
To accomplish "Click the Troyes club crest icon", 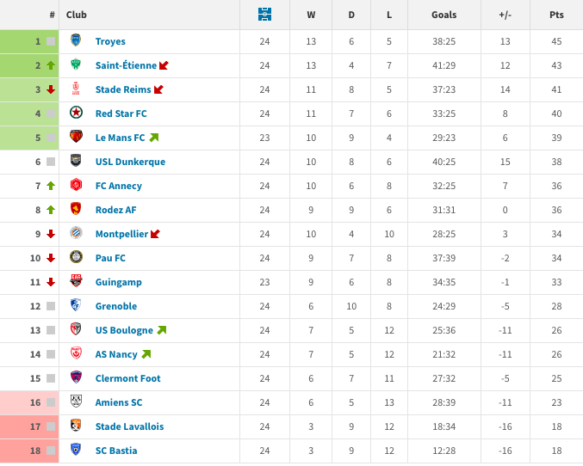I will coord(76,41).
